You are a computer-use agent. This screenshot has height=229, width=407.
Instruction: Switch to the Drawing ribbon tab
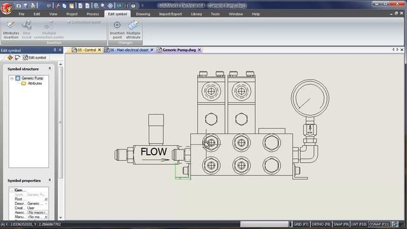pos(143,14)
